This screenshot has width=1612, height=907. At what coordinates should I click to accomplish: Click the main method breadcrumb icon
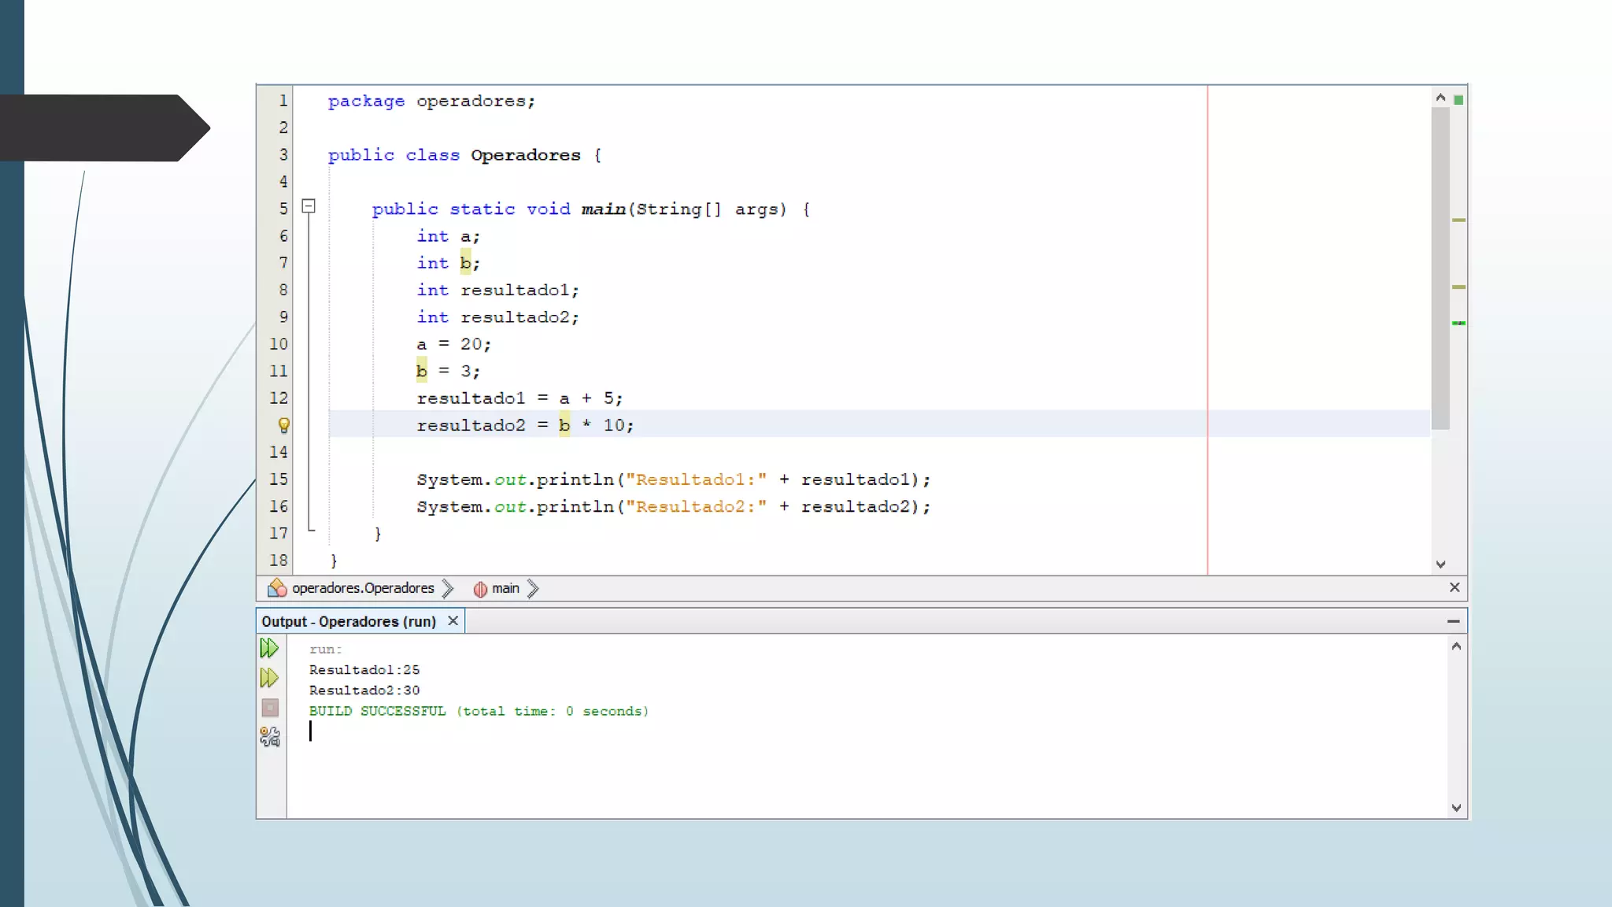pos(480,589)
